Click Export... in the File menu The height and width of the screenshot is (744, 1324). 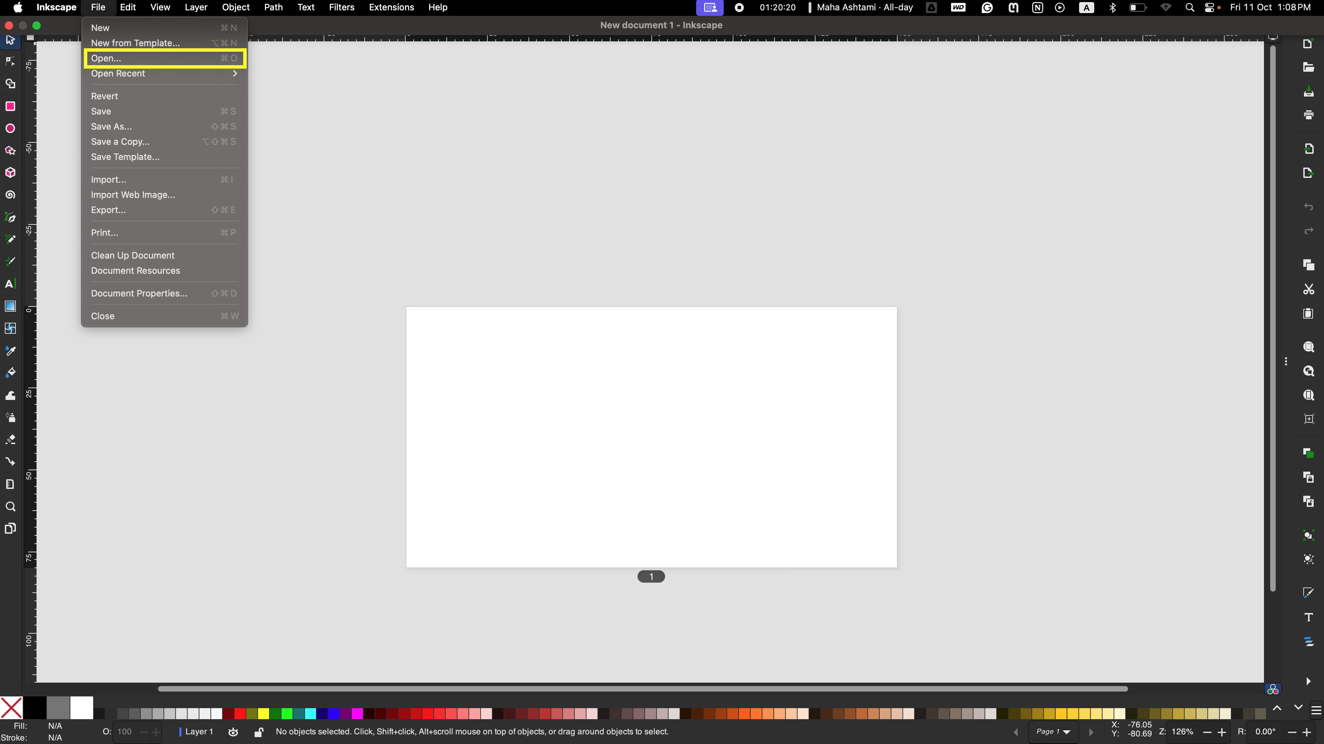[x=108, y=210]
